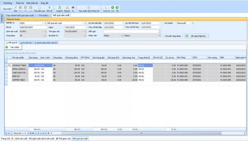This screenshot has height=141, width=248.
Task: Open the Phân hệ menu
Action: coord(20,3)
